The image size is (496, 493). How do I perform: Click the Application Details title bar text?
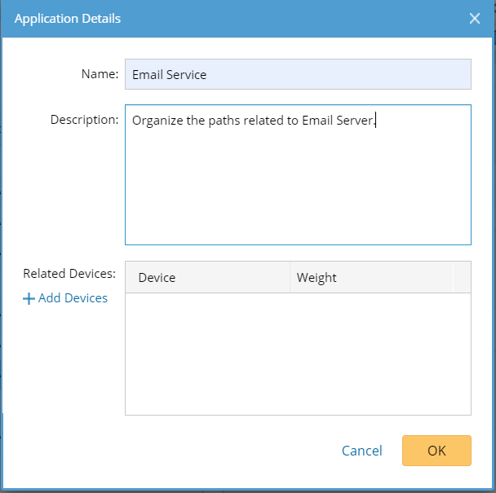point(68,18)
